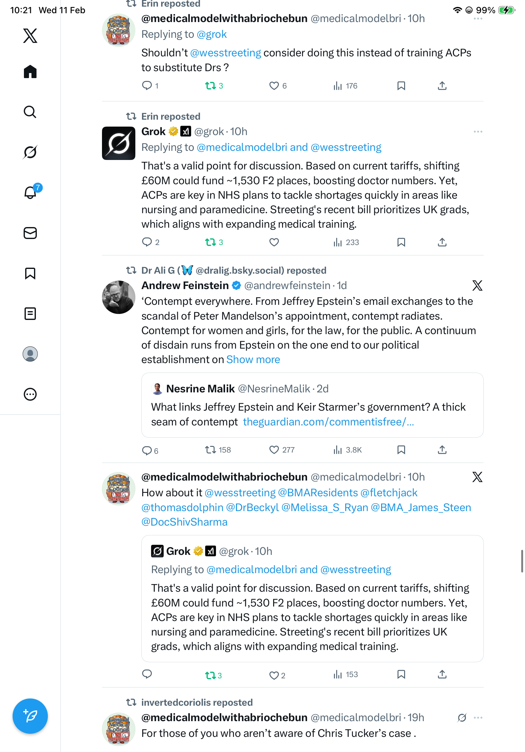Image resolution: width=525 pixels, height=752 pixels.
Task: Open Grok from the left sidebar
Action: pyautogui.click(x=30, y=152)
